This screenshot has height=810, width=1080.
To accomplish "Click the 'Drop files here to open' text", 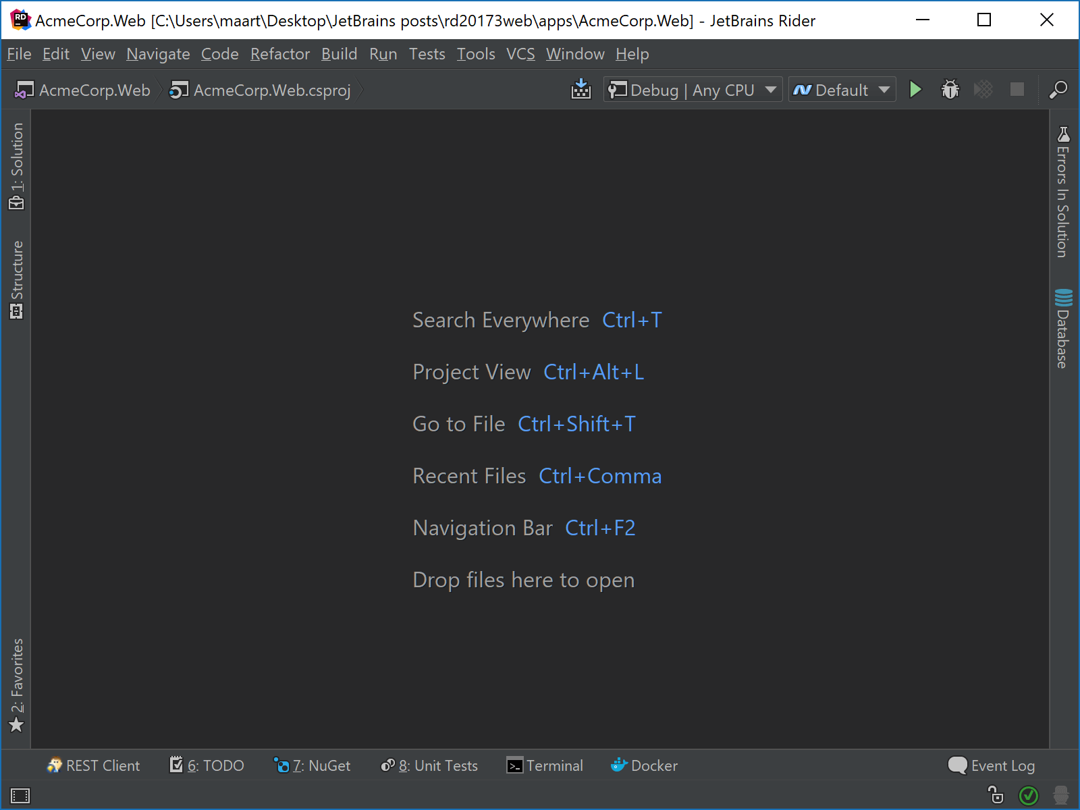I will point(524,580).
